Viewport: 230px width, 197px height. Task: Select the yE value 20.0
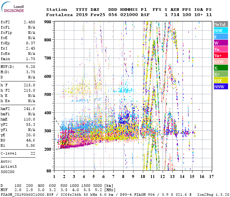[x=31, y=135]
